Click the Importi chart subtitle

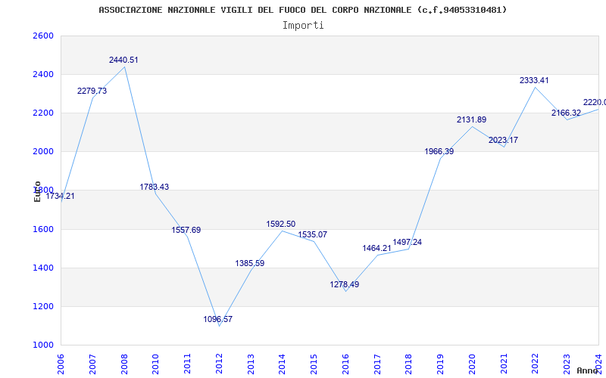[303, 26]
